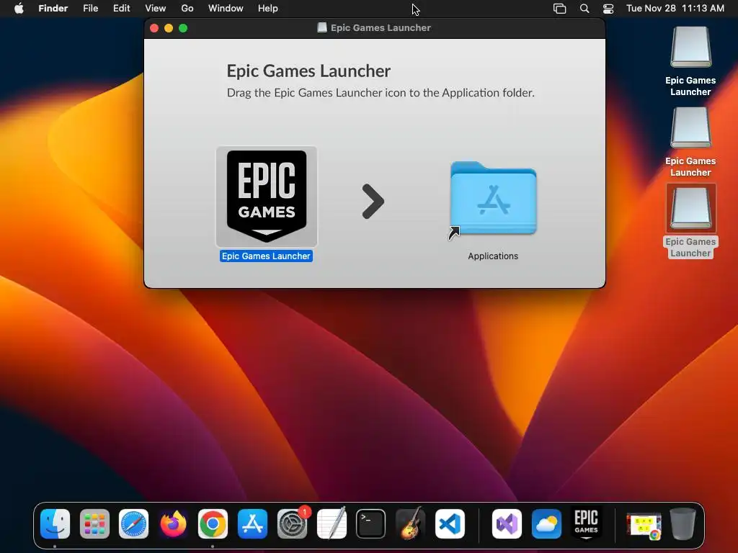Click the disk icon in the window title bar
The height and width of the screenshot is (553, 738).
322,28
